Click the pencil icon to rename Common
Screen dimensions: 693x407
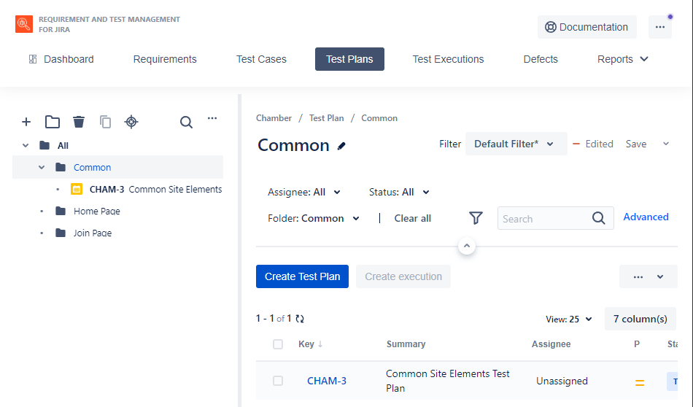point(341,146)
